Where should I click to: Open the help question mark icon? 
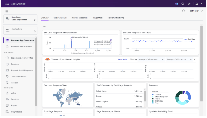tap(189, 4)
